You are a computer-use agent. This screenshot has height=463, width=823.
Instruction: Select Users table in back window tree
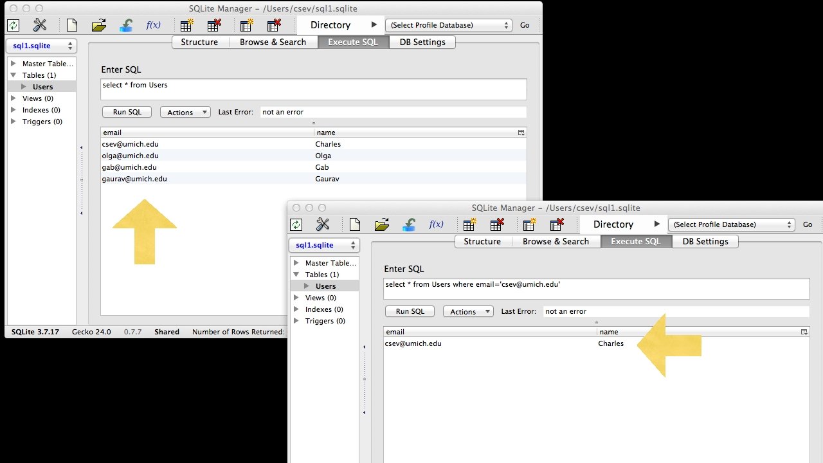click(43, 87)
